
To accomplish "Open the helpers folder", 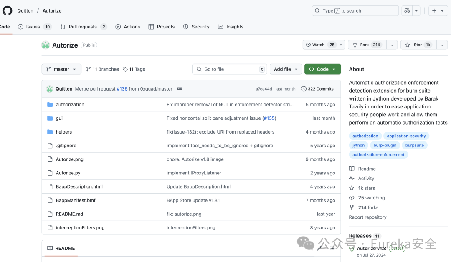I will [64, 132].
